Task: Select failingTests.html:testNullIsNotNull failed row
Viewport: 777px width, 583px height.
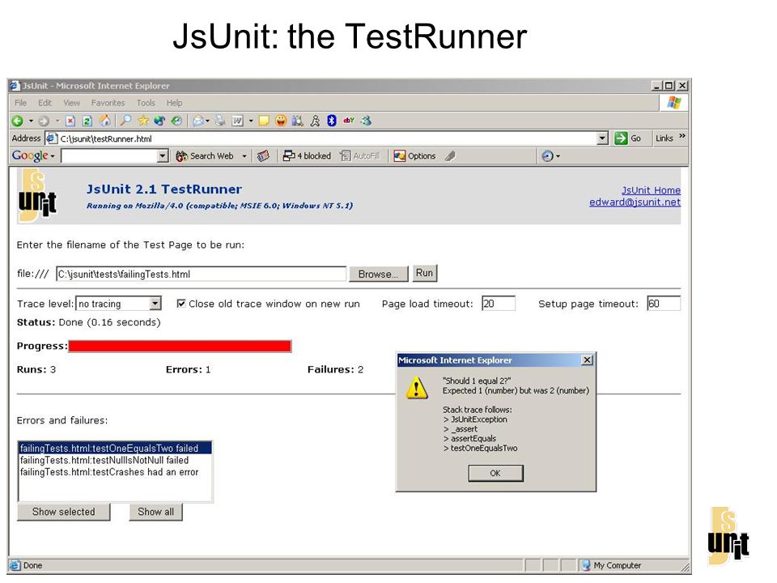Action: click(x=116, y=460)
